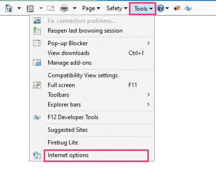Click the Firebug bug icon in toolbar
This screenshot has height=178, width=216.
pyautogui.click(x=177, y=8)
